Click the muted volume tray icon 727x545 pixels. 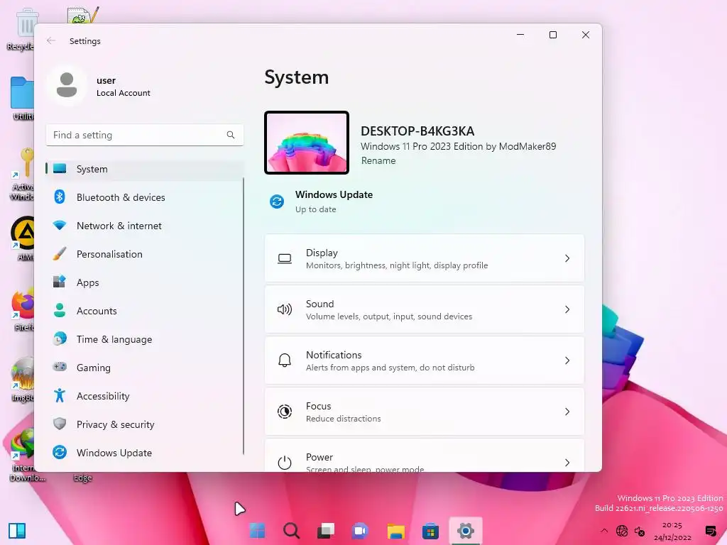point(640,531)
